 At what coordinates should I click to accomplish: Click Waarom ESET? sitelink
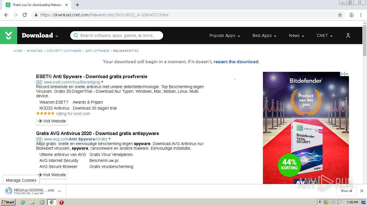click(x=54, y=102)
